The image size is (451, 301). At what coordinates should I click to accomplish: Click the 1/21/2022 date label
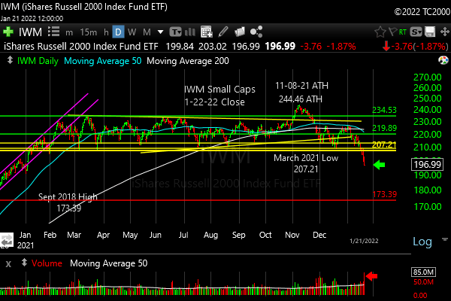pyautogui.click(x=364, y=241)
